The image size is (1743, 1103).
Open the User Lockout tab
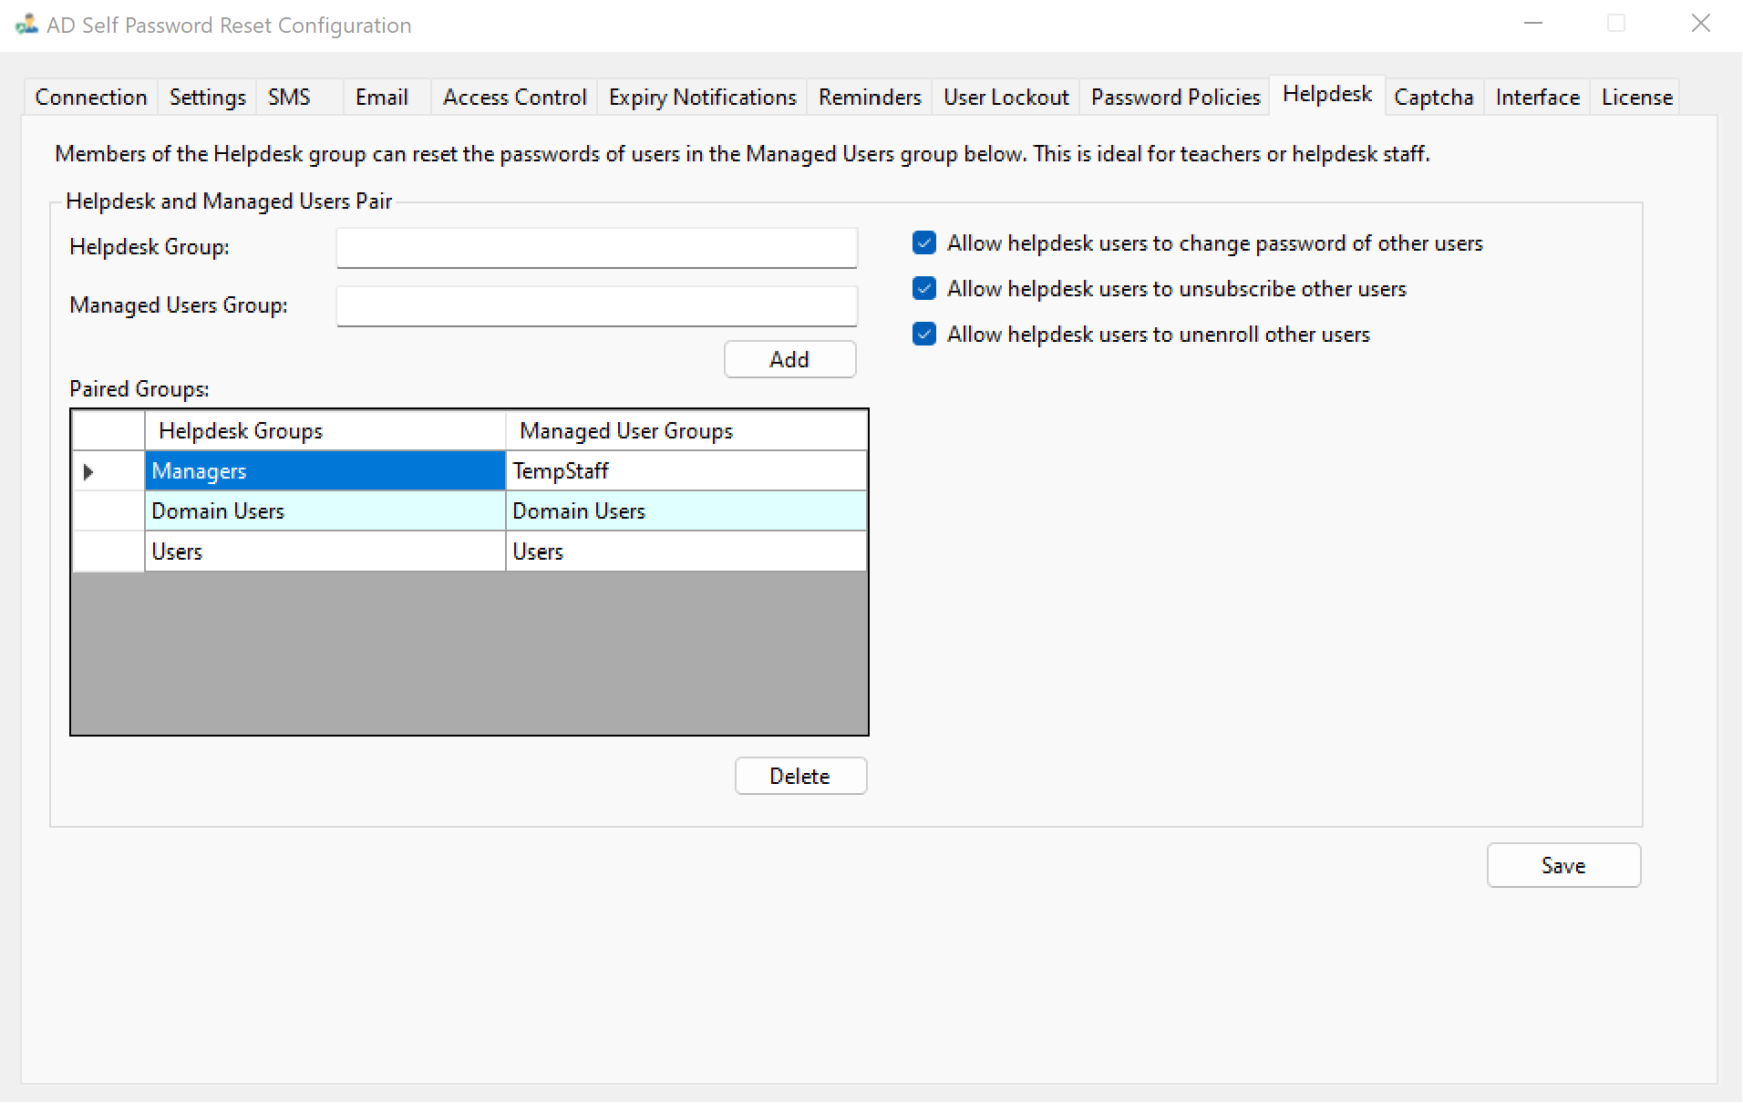pyautogui.click(x=1006, y=97)
